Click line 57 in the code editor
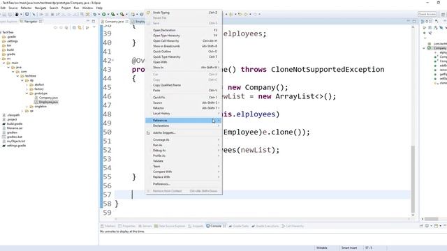The image size is (447, 251). point(263,195)
